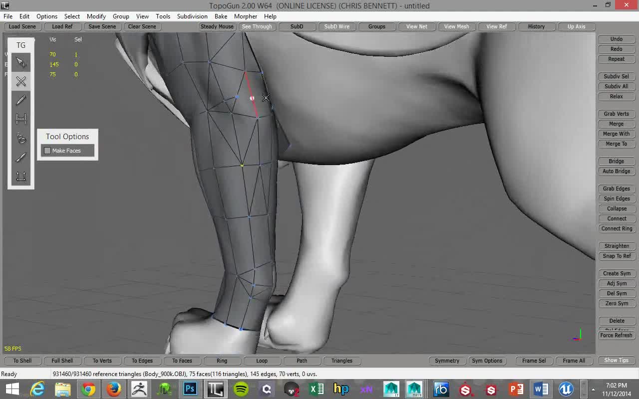Open ZBrush from the taskbar
The height and width of the screenshot is (399, 639).
point(139,389)
